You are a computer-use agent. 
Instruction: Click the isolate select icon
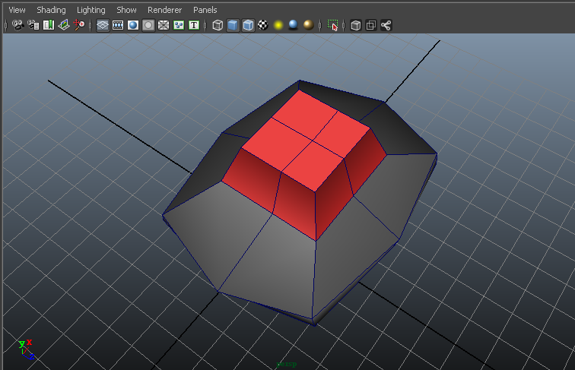point(332,25)
